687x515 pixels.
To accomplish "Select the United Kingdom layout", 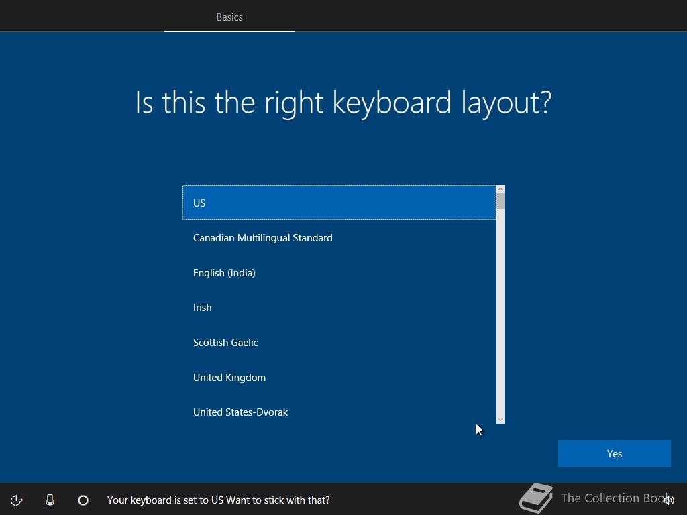I will click(339, 378).
